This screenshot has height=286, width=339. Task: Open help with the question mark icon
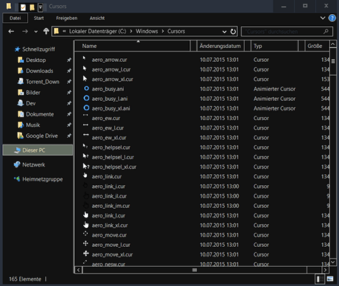[x=332, y=18]
